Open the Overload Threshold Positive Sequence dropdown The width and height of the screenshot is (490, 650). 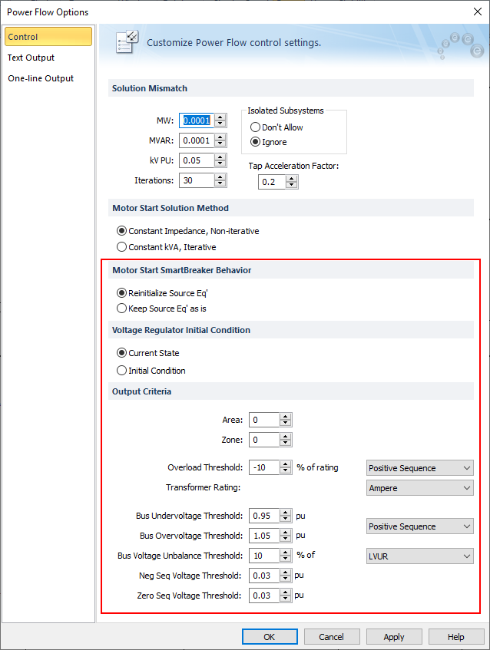420,468
